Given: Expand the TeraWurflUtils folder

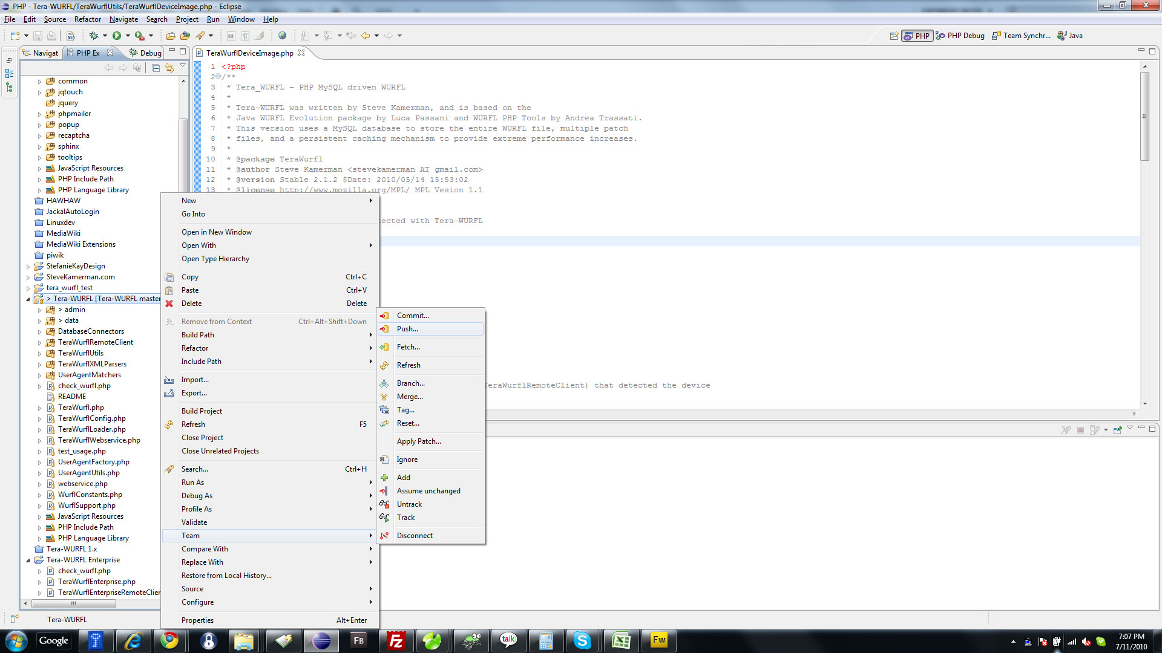Looking at the screenshot, I should pos(41,352).
